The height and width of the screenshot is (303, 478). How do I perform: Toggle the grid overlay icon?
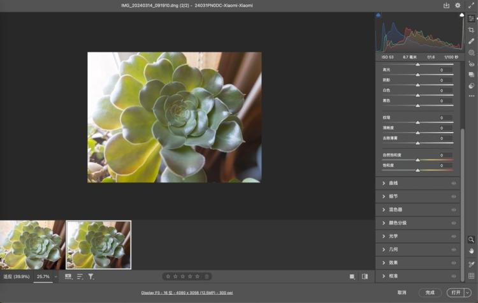click(471, 276)
